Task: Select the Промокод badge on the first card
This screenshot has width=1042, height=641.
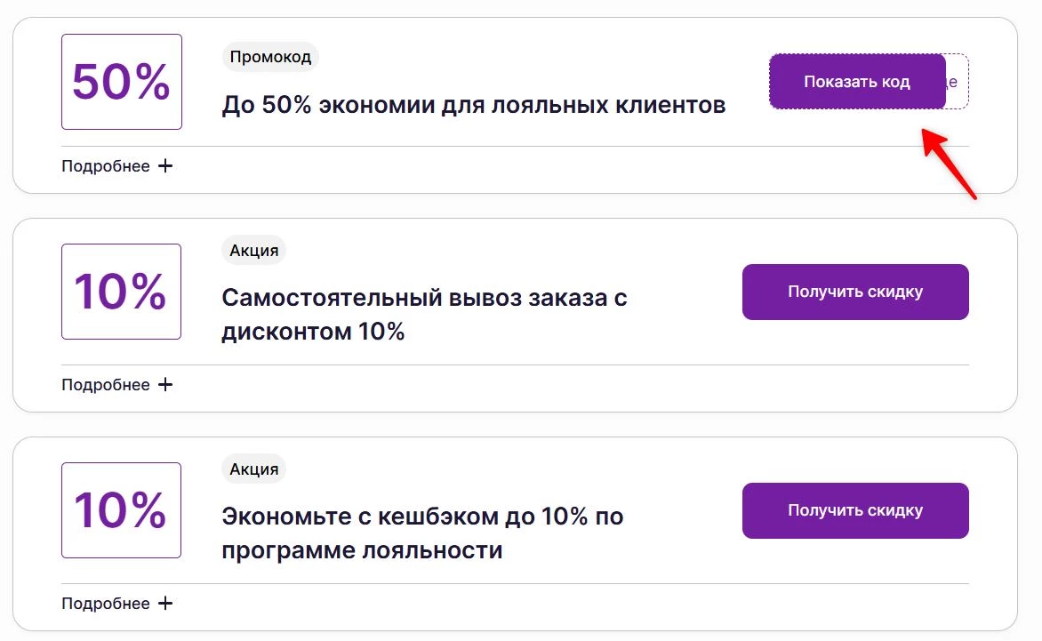Action: tap(270, 56)
